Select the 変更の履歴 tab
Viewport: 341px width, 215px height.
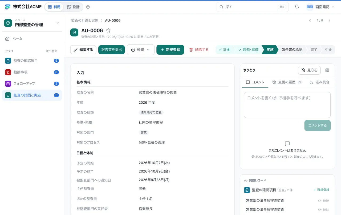click(287, 82)
